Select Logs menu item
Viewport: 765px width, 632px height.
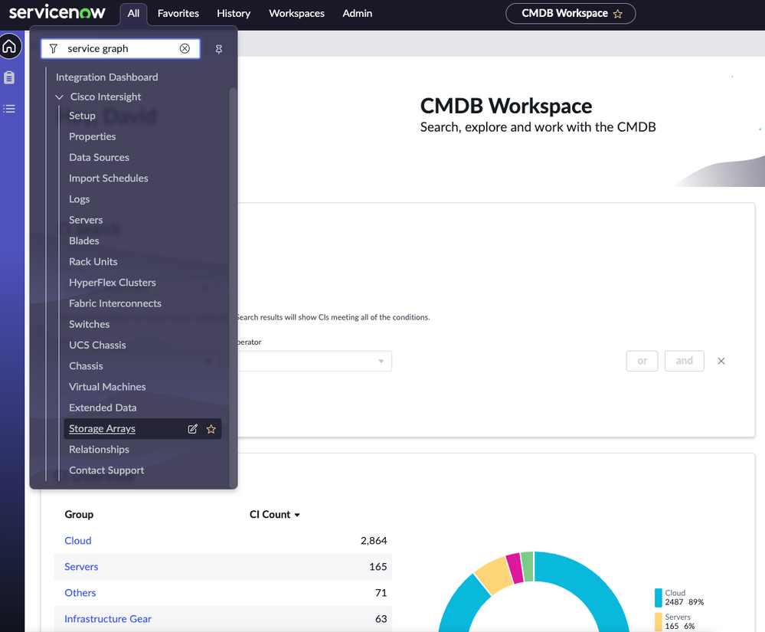click(x=79, y=199)
